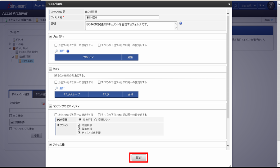Uncheck 印刷制限 option
This screenshot has height=168, width=280.
79,125
